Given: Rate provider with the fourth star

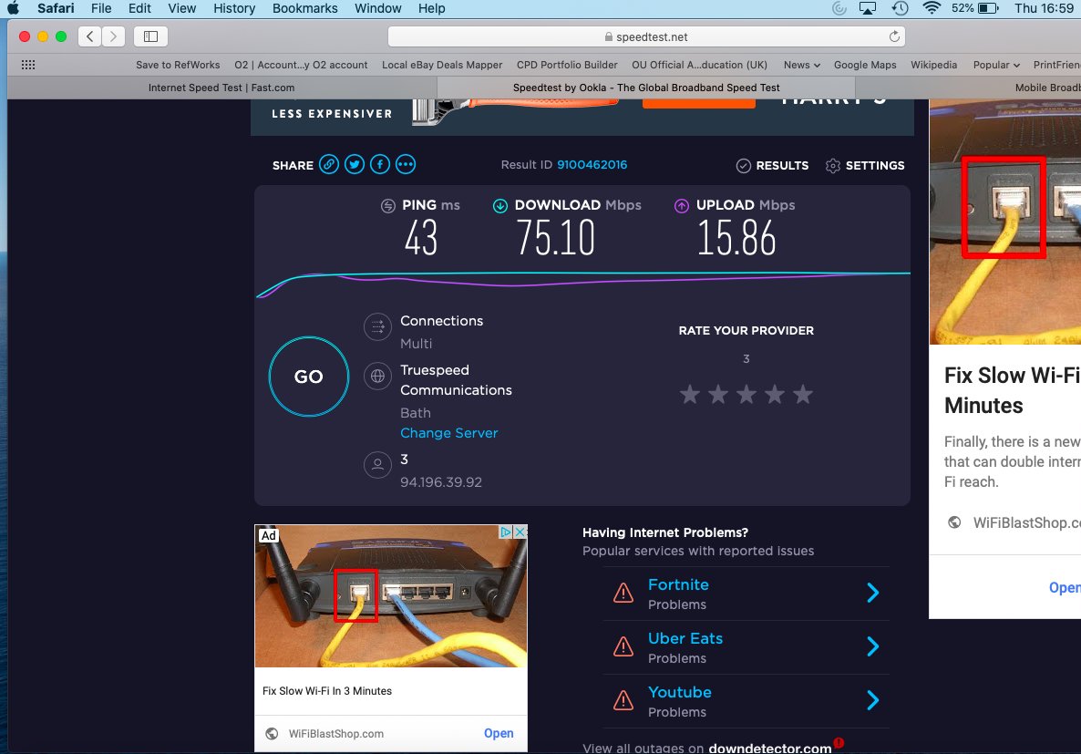Looking at the screenshot, I should [x=774, y=395].
